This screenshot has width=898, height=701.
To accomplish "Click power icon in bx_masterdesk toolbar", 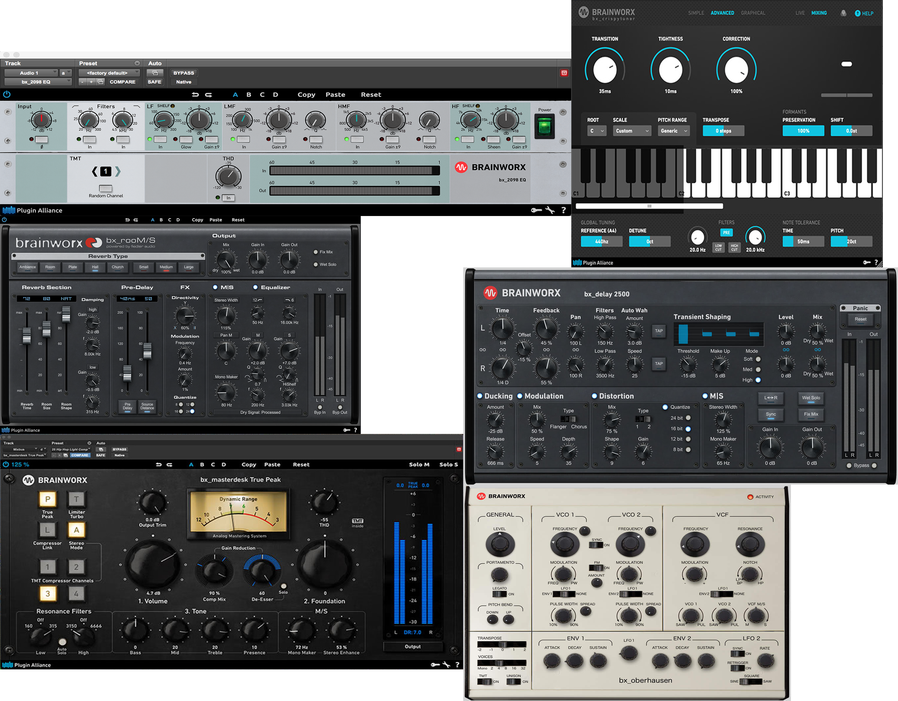I will pos(6,464).
